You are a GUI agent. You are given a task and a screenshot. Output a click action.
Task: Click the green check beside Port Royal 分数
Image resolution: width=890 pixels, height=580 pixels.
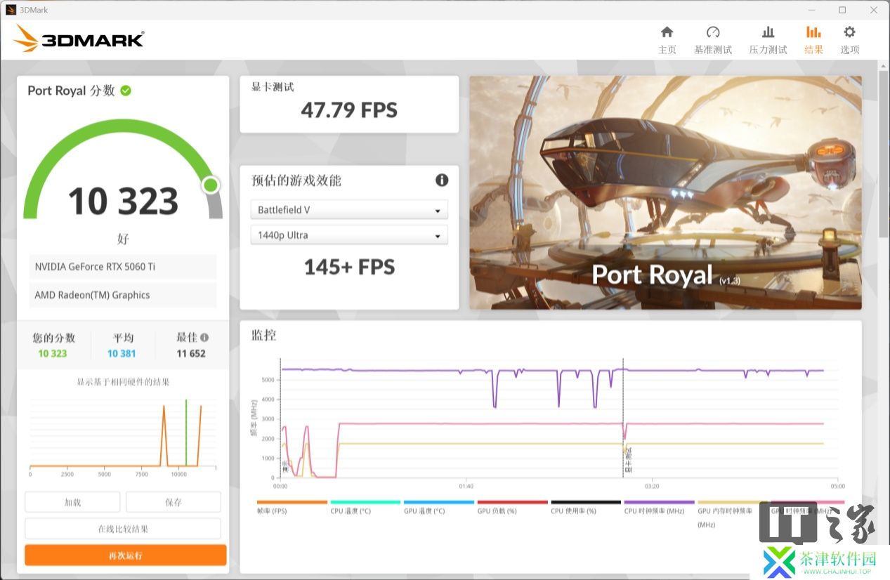[126, 91]
